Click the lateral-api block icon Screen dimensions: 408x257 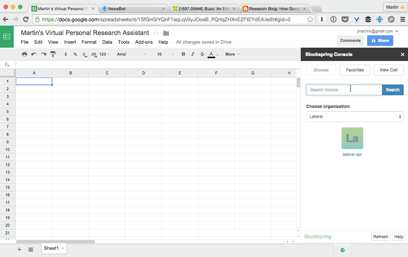point(352,138)
